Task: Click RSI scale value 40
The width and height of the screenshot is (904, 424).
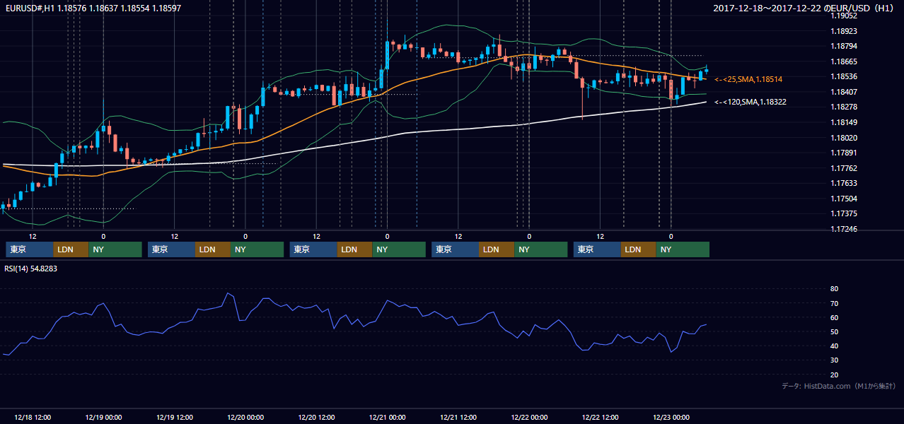Action: pyautogui.click(x=834, y=346)
